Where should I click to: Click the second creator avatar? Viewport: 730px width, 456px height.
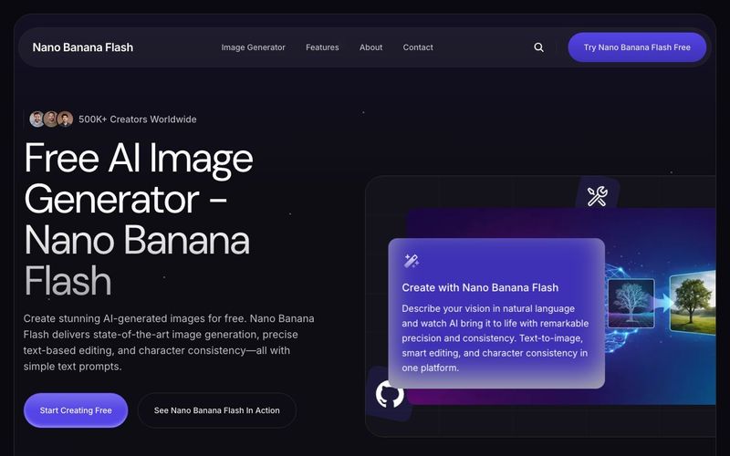click(x=51, y=119)
